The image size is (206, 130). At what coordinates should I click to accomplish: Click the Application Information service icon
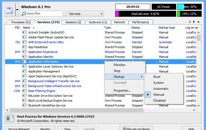[x=24, y=61]
